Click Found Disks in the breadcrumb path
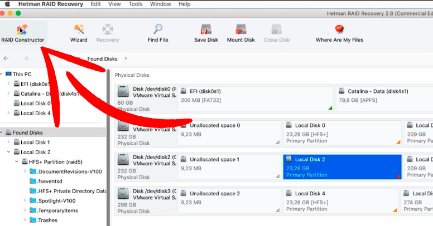The width and height of the screenshot is (433, 226). (103, 58)
